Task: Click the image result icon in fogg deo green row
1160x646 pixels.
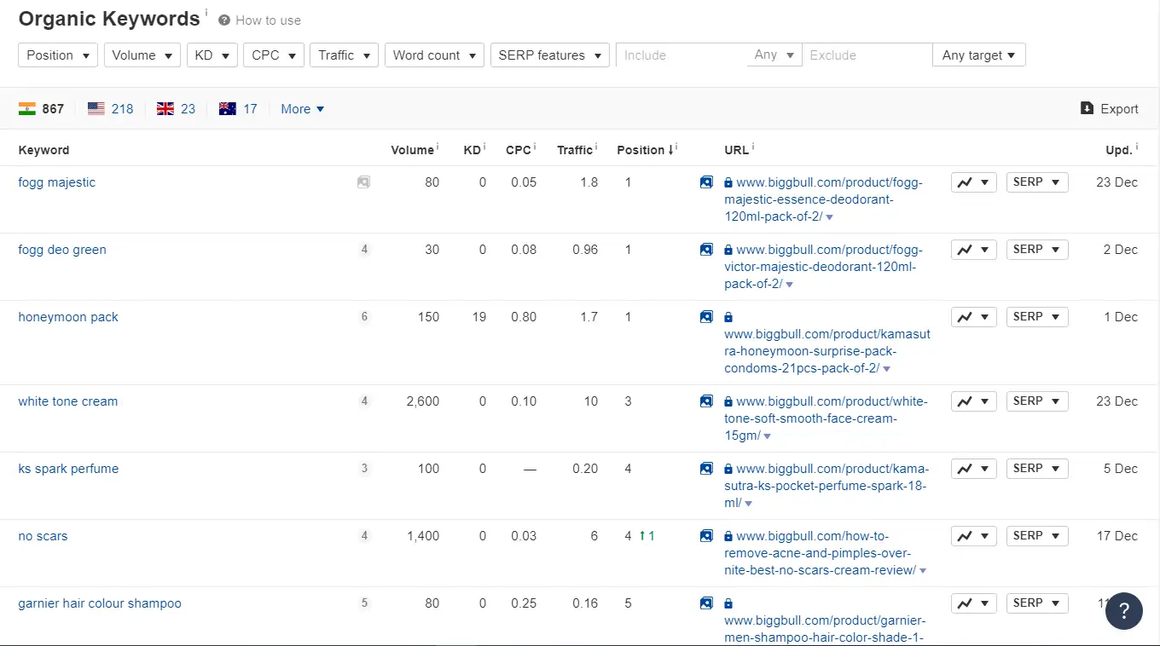Action: click(x=706, y=250)
